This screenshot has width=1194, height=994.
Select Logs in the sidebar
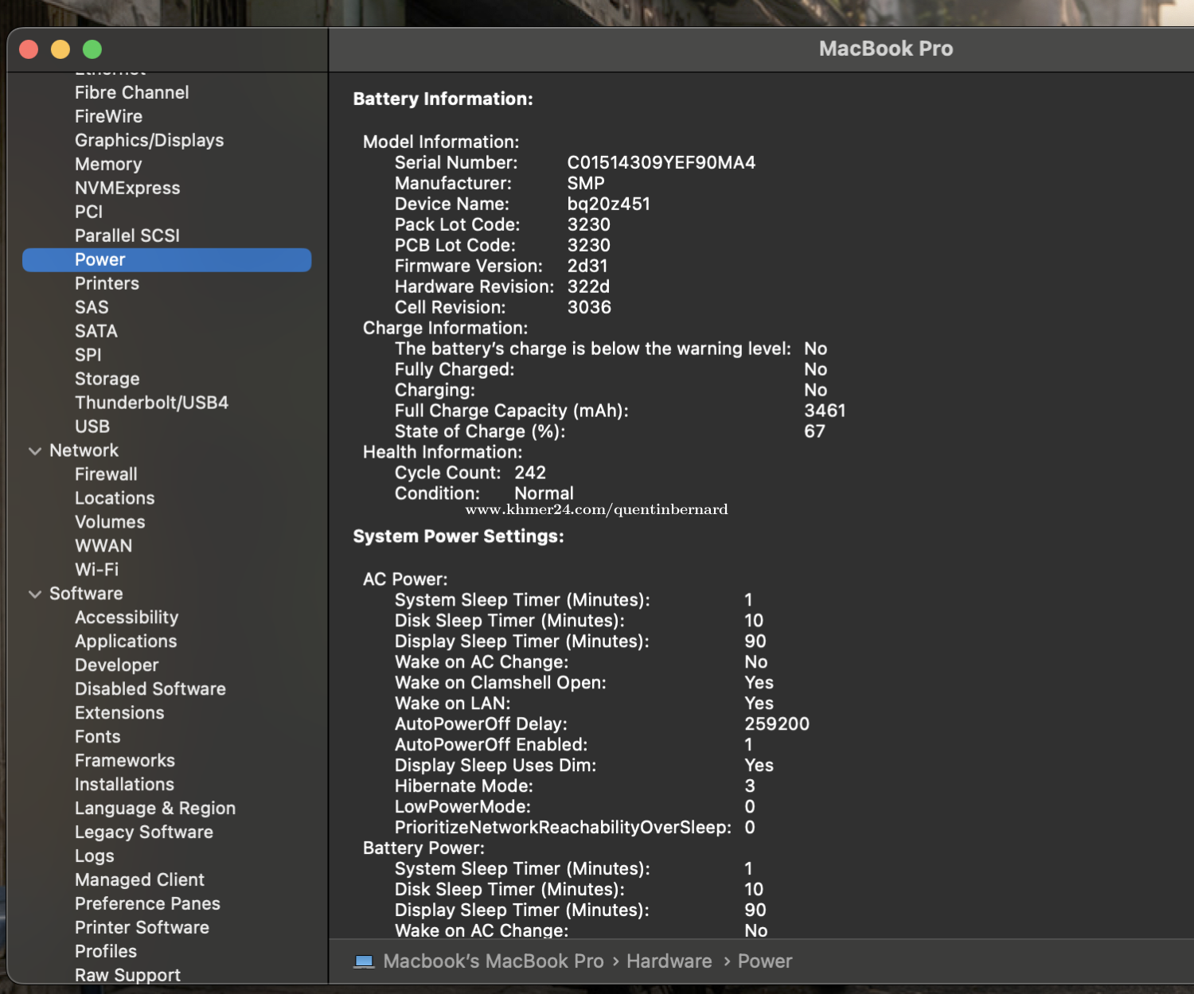pos(95,856)
